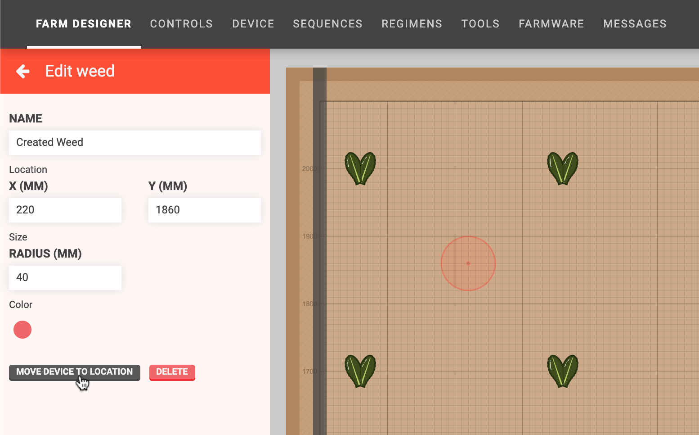Pick the red weed color swatch
Screen dimensions: 699x435
click(x=22, y=330)
